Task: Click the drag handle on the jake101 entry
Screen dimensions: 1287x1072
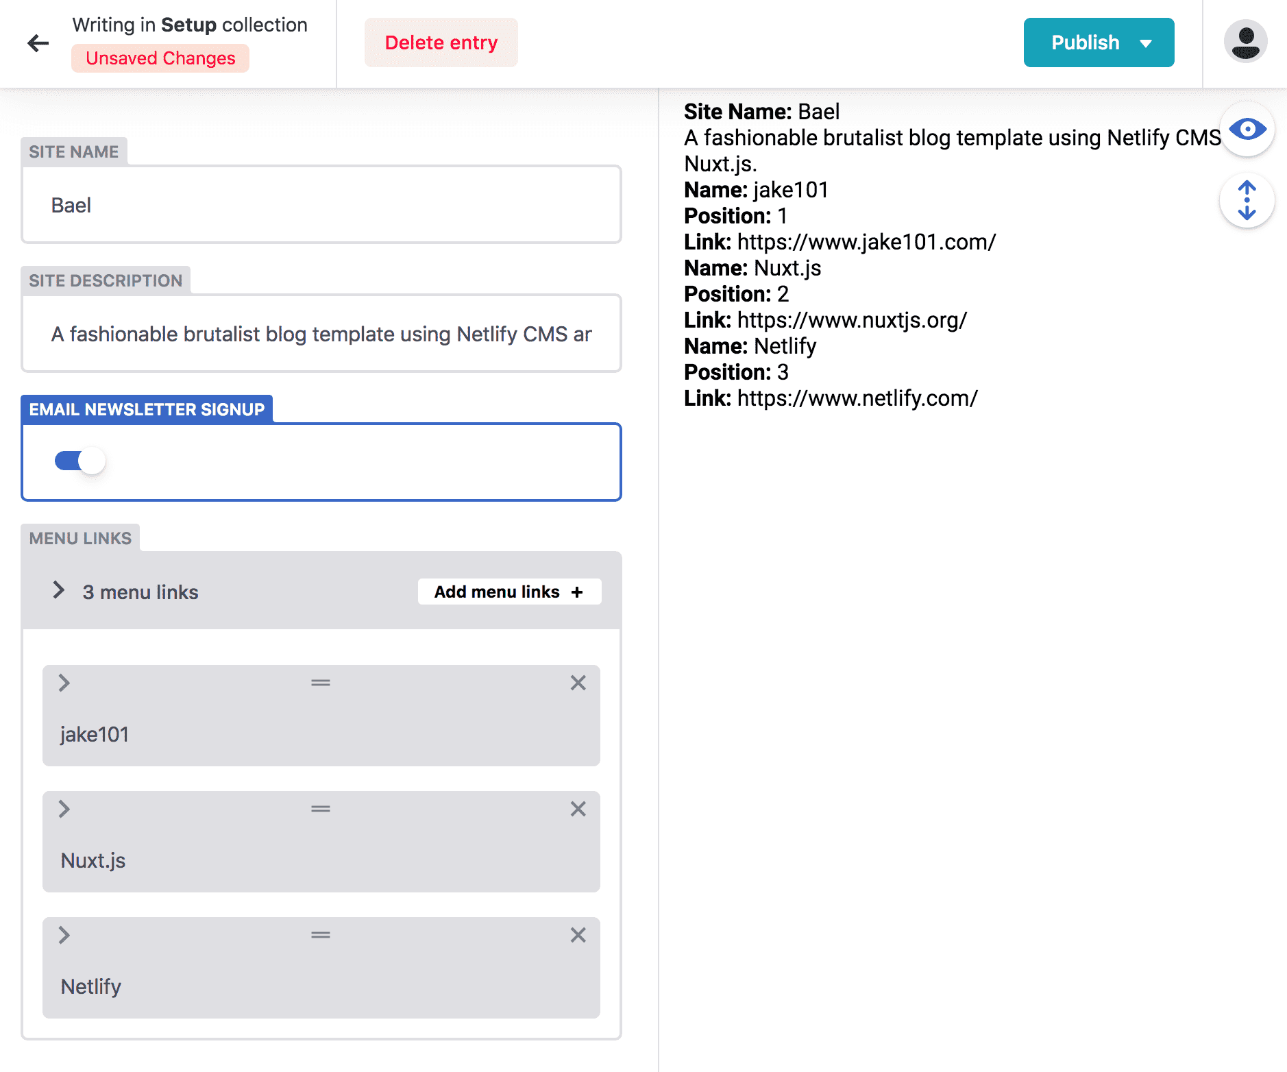Action: click(320, 683)
